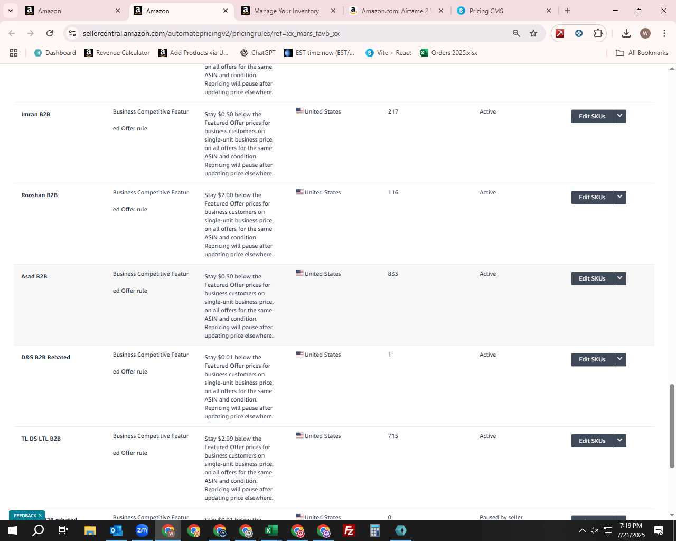Open EST time now bookmark
The image size is (676, 541).
[x=319, y=53]
